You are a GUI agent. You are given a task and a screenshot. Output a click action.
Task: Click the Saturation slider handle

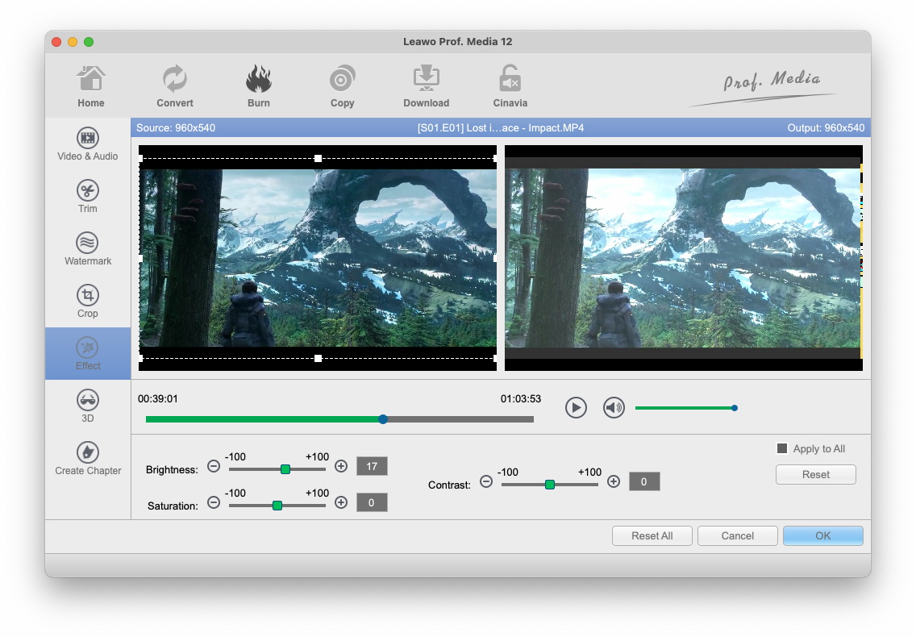pos(277,506)
